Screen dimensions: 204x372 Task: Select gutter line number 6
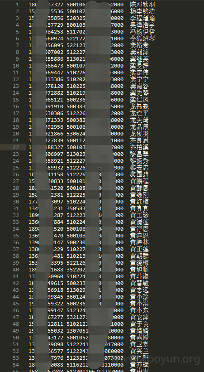[x=18, y=39]
